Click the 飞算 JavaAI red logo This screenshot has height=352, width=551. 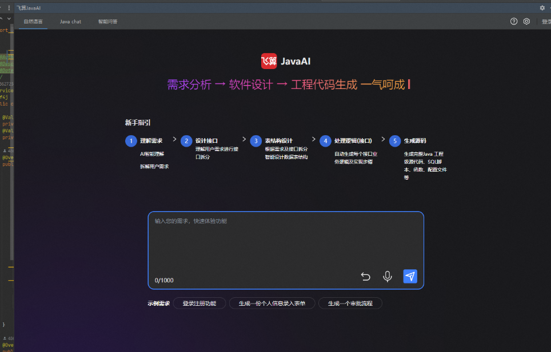(269, 62)
